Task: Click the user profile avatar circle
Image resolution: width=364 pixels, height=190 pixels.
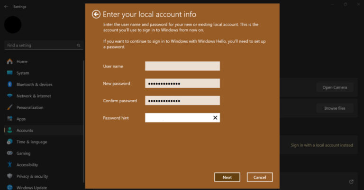Action: coord(13,25)
